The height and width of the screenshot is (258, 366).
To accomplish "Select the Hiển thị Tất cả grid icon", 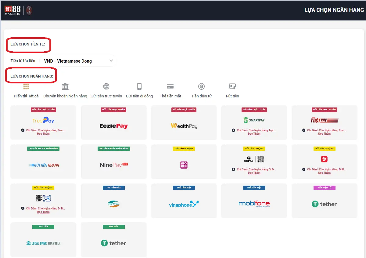I will tap(26, 86).
